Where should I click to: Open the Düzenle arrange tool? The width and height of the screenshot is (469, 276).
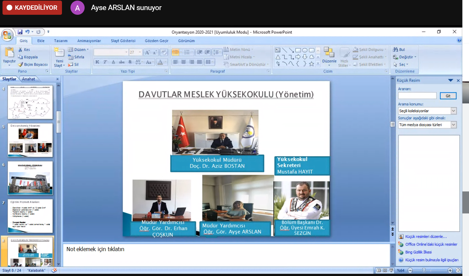pyautogui.click(x=329, y=55)
